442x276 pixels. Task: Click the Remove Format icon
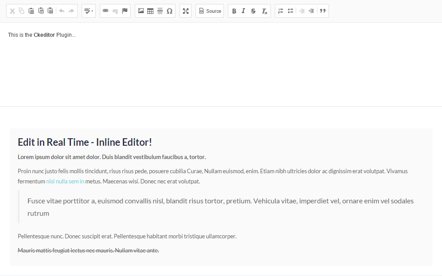pos(264,11)
